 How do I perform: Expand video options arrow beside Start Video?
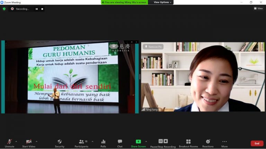coord(36,141)
